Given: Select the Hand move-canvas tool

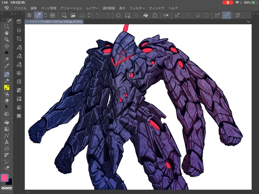Looking at the screenshot, I should [6, 33].
